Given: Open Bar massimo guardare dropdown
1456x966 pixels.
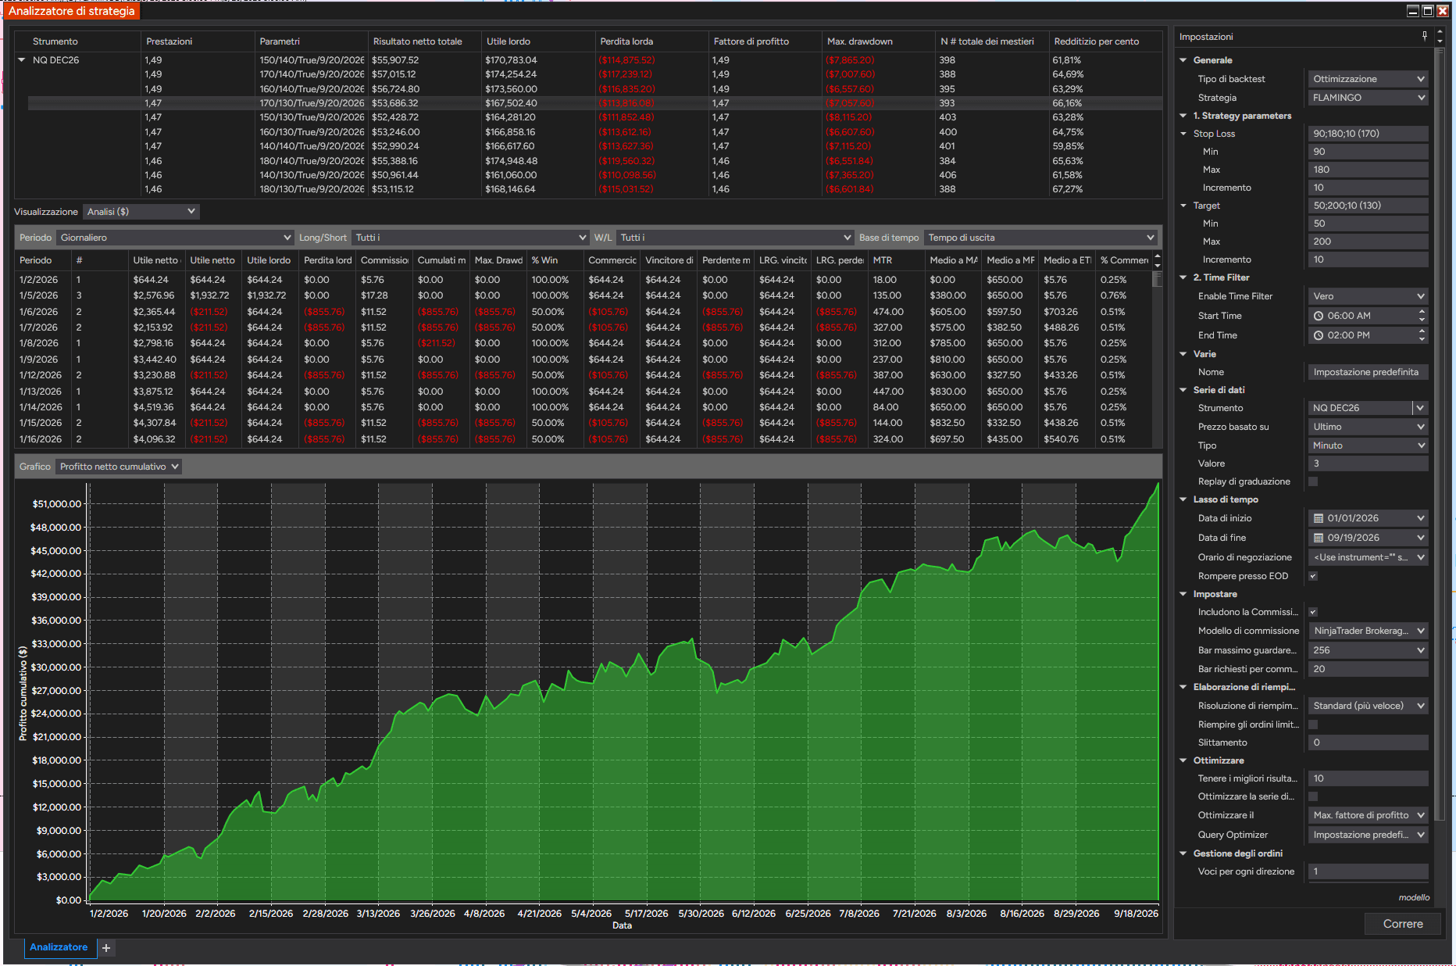Looking at the screenshot, I should click(x=1369, y=650).
